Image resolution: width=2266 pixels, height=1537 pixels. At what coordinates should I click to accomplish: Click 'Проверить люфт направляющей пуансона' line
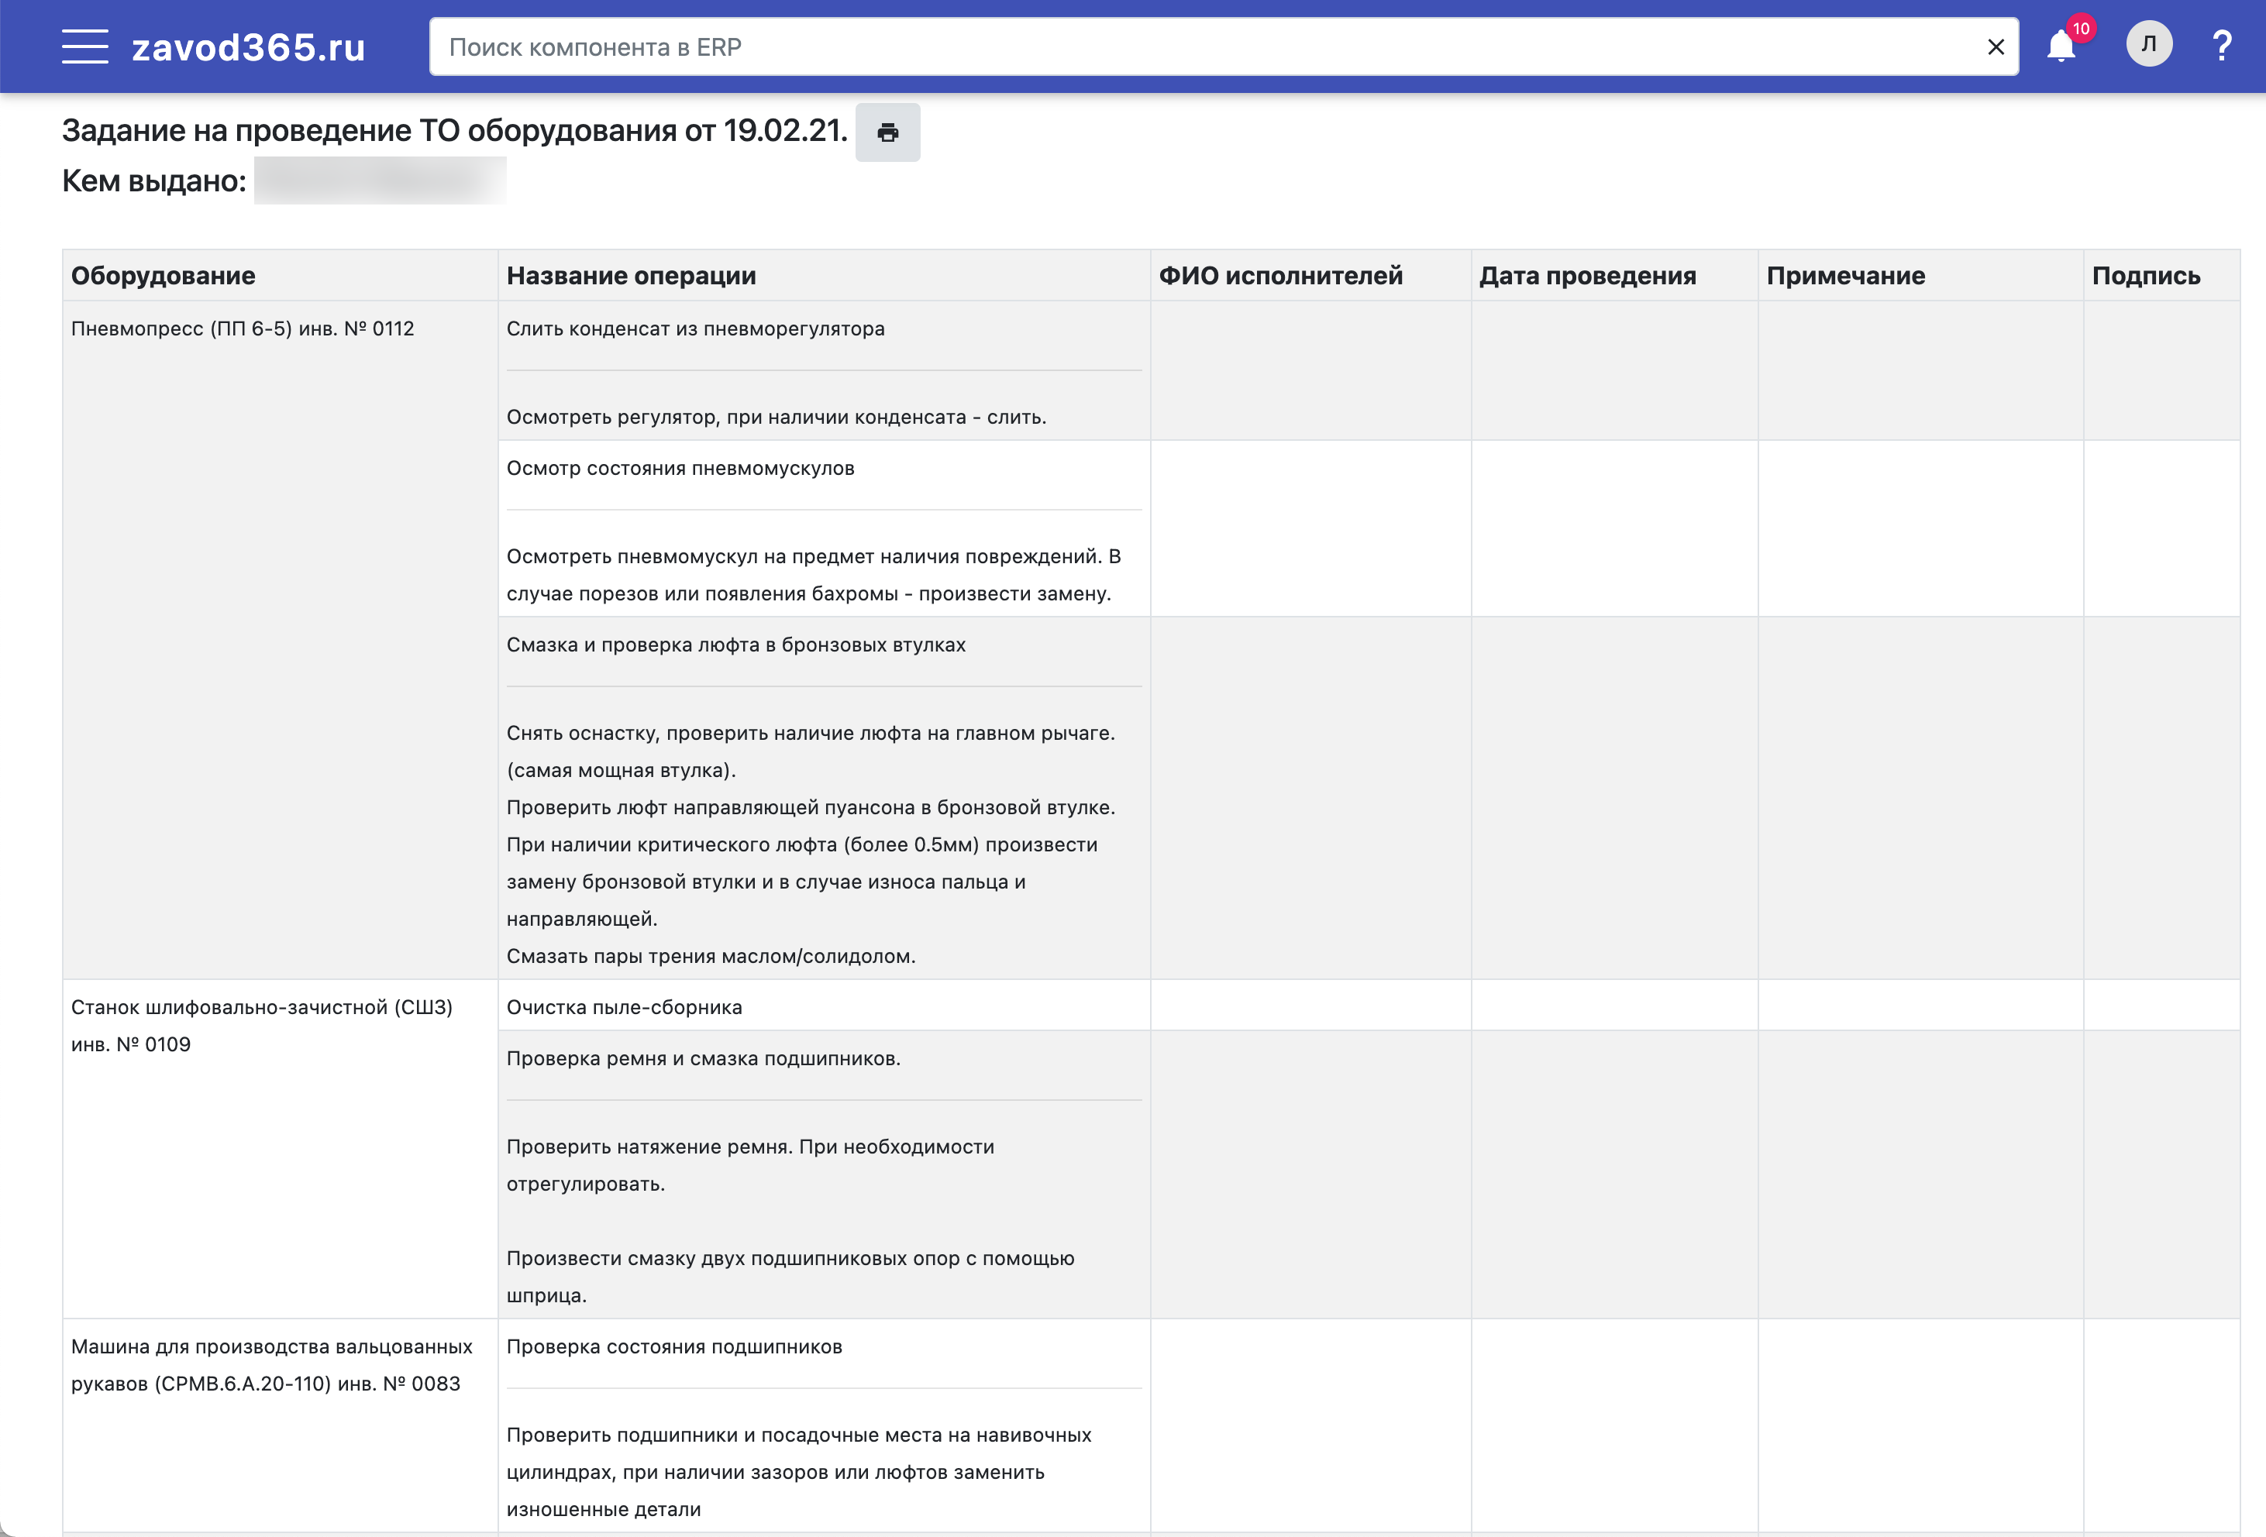[811, 807]
